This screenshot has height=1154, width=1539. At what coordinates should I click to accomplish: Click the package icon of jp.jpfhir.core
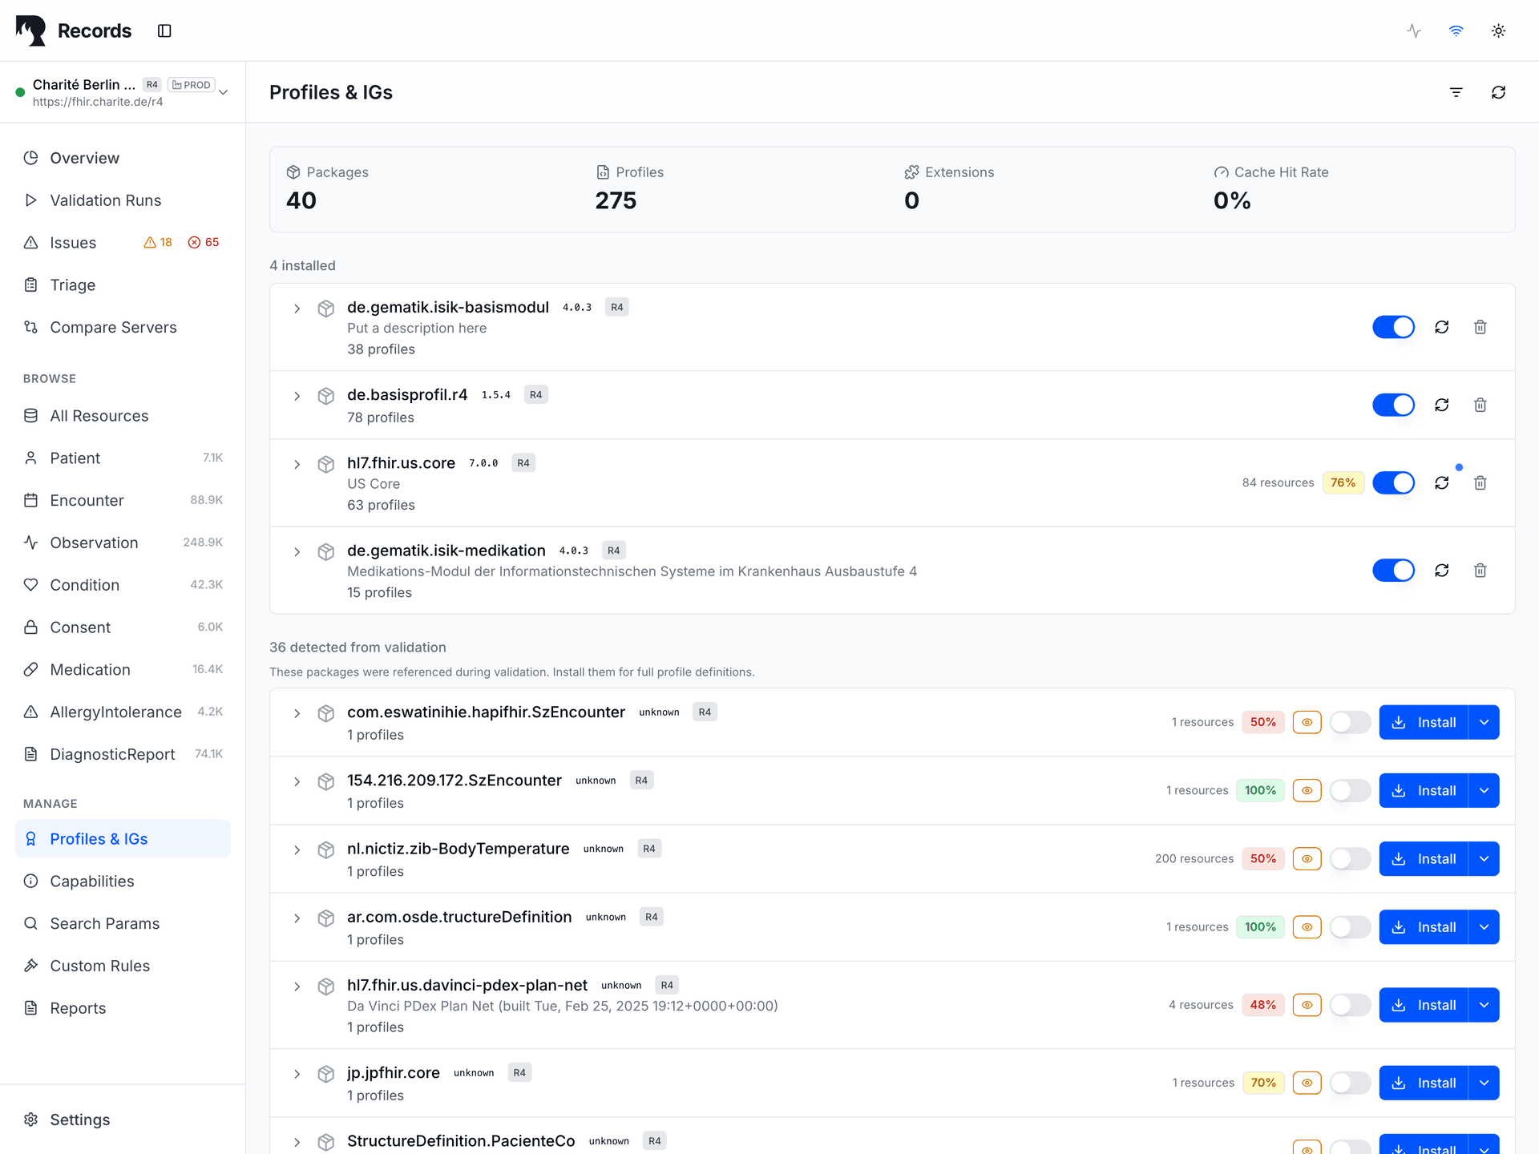(x=325, y=1074)
